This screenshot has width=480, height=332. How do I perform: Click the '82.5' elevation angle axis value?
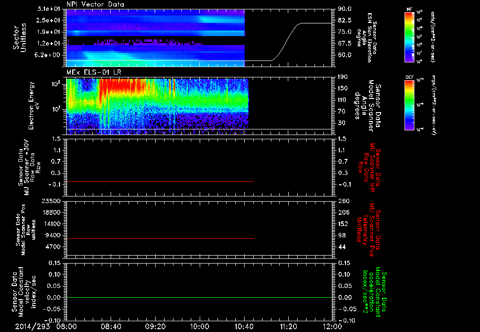click(x=345, y=20)
